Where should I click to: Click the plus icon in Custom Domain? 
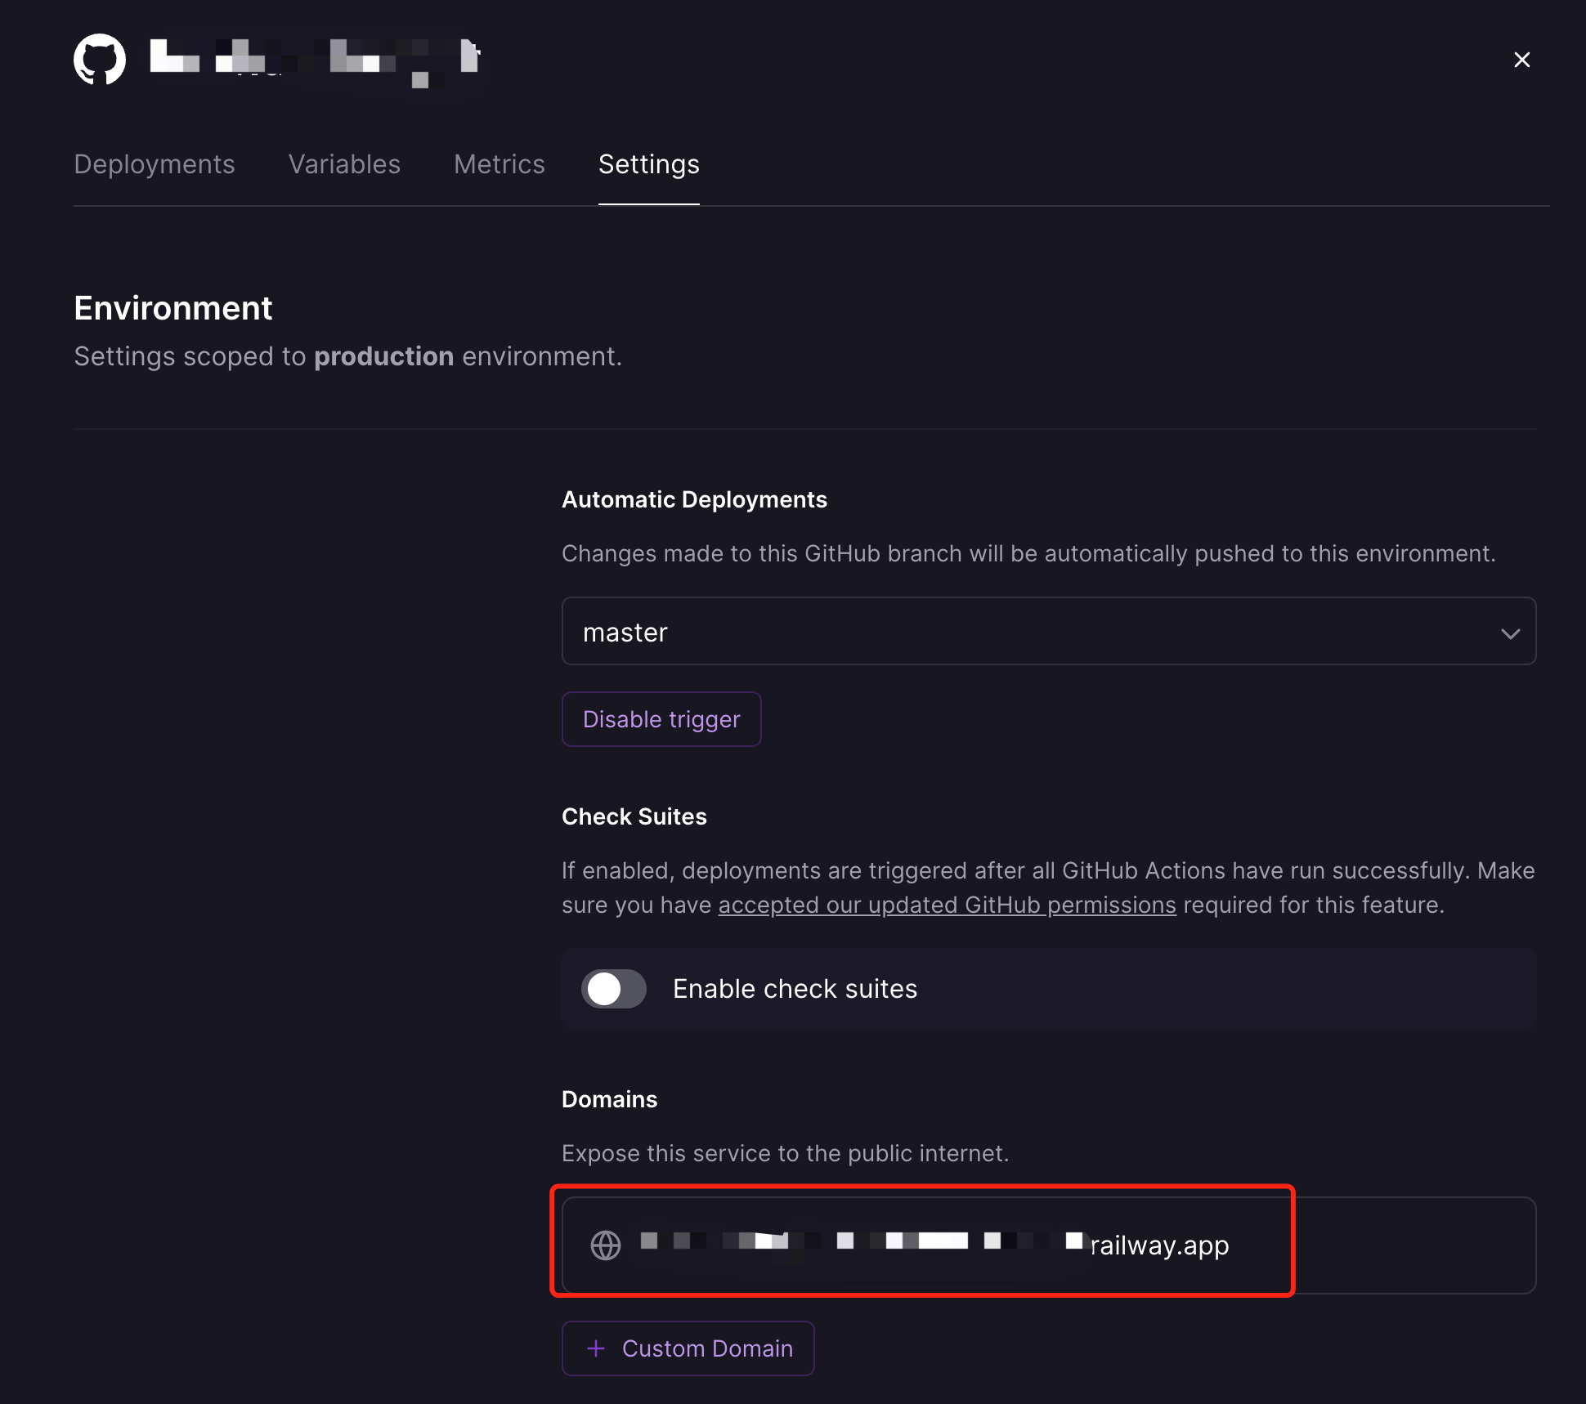tap(597, 1348)
